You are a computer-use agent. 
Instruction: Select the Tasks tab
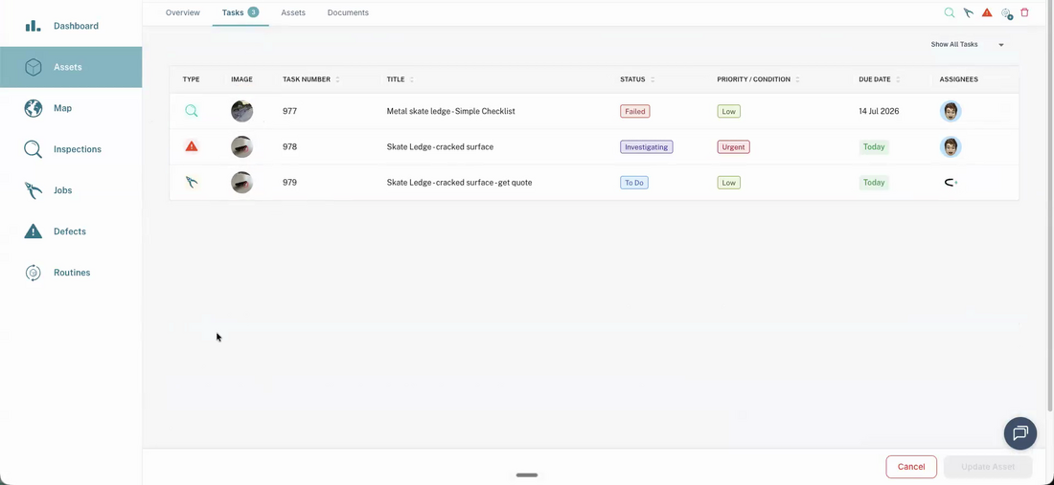pyautogui.click(x=240, y=12)
